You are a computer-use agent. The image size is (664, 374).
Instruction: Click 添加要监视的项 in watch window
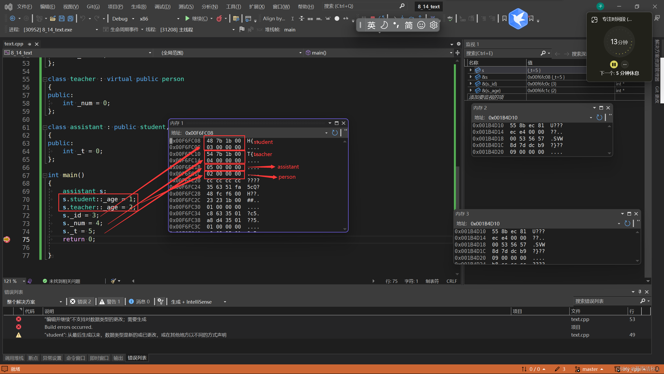[486, 97]
